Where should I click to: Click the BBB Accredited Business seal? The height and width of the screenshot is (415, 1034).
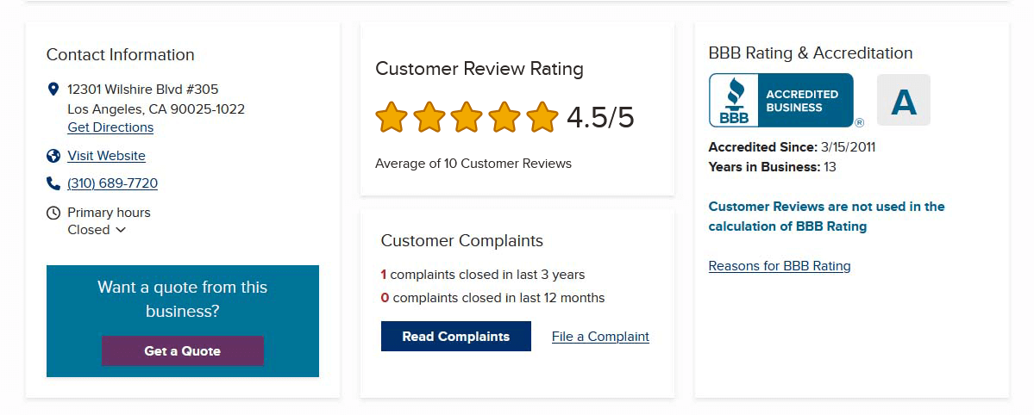[781, 101]
